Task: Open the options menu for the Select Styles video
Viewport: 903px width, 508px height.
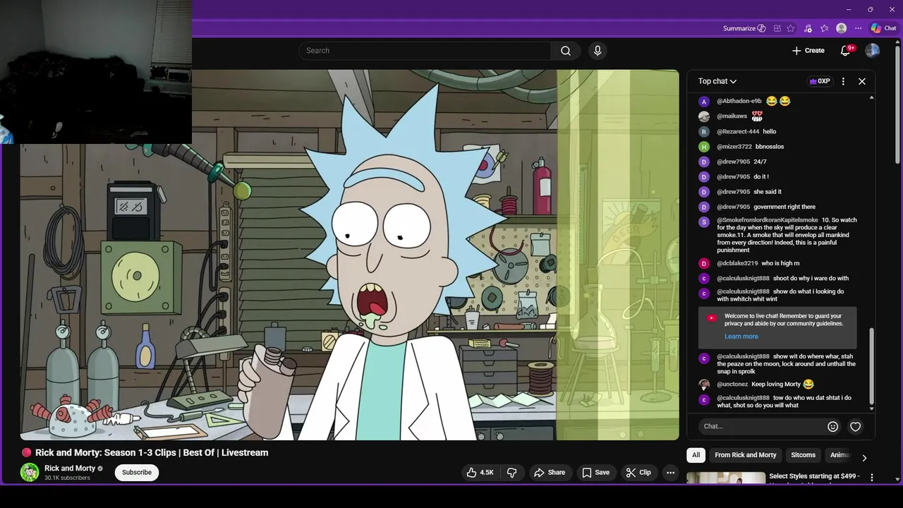Action: [872, 478]
